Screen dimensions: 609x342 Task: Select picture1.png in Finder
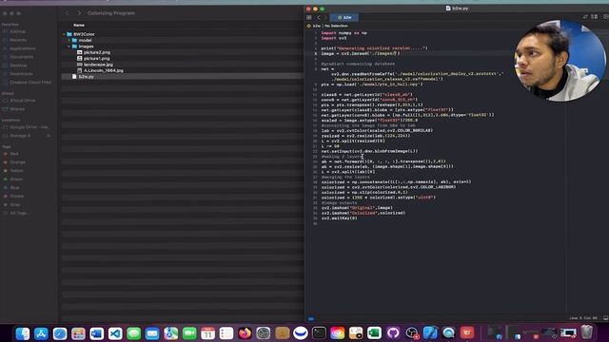[x=97, y=59]
